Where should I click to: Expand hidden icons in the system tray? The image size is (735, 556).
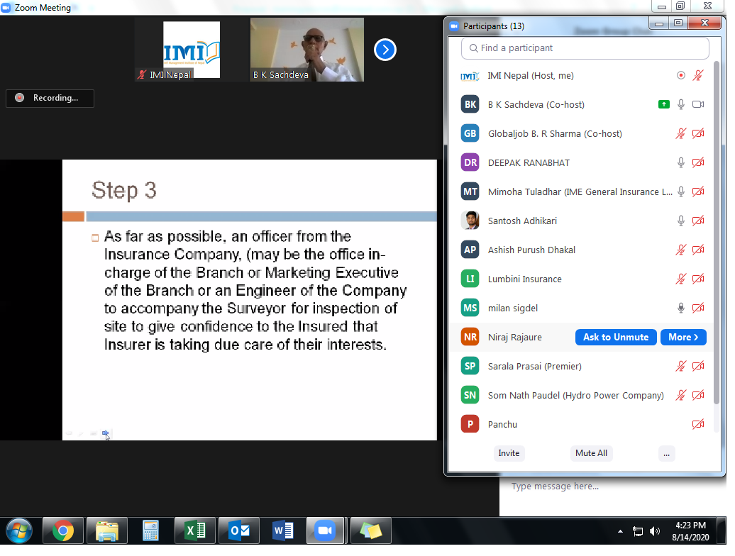(620, 530)
